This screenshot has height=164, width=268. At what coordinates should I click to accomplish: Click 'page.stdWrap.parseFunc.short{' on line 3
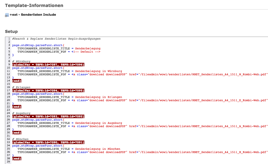click(x=38, y=45)
